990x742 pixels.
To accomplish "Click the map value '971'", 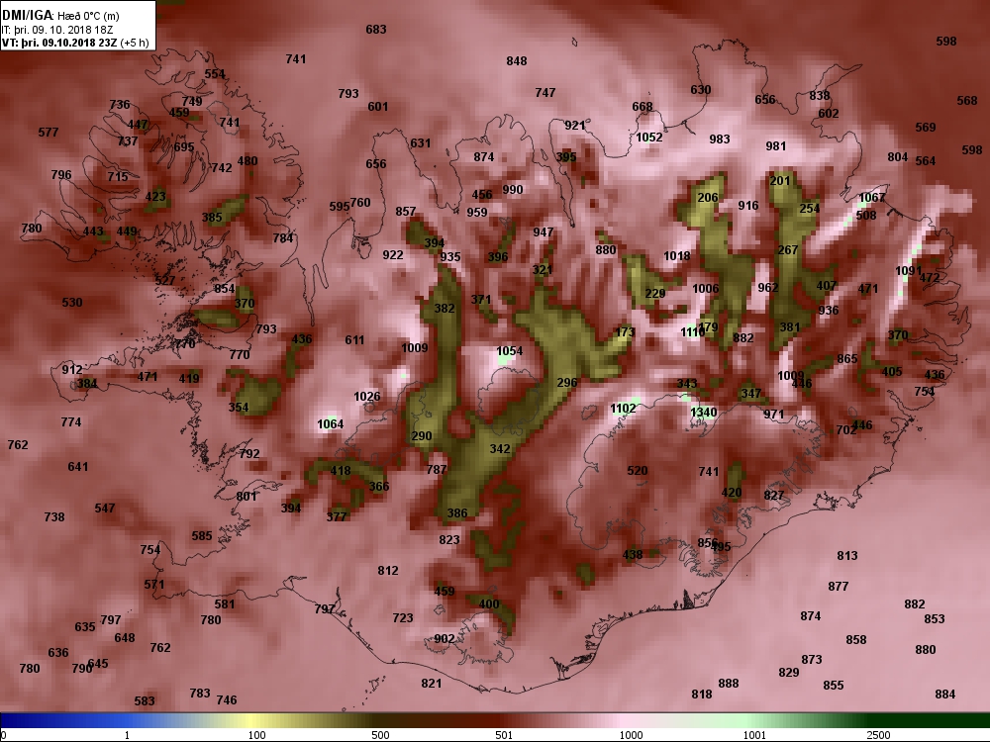I will tap(773, 415).
